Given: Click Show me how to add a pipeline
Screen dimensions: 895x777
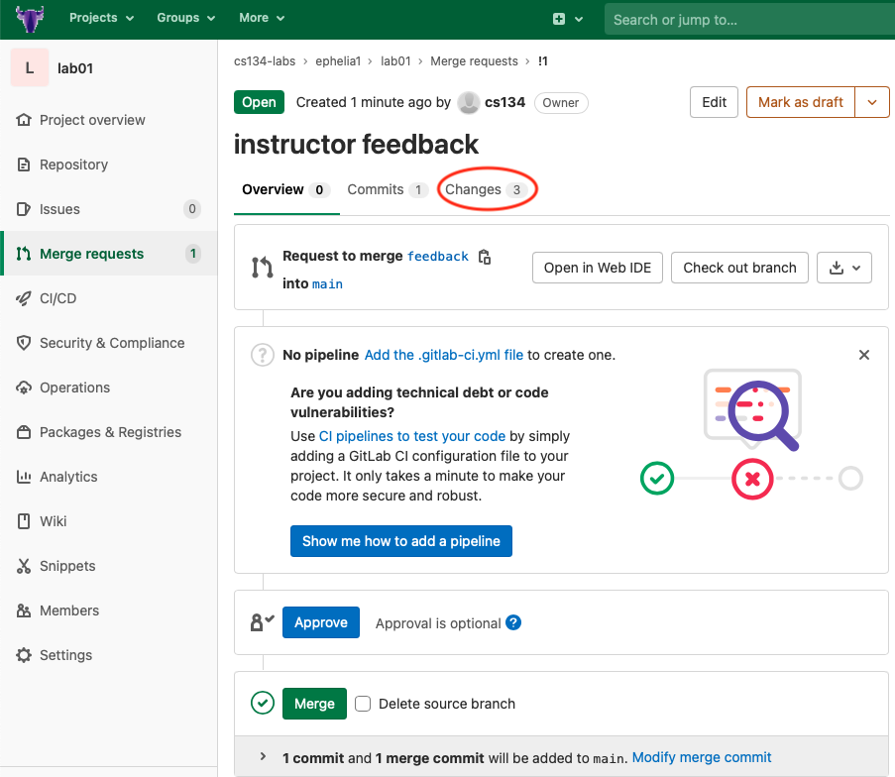Looking at the screenshot, I should [x=400, y=541].
